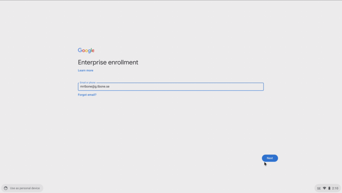
Task: Click the Email or phone floating label
Action: pyautogui.click(x=88, y=83)
